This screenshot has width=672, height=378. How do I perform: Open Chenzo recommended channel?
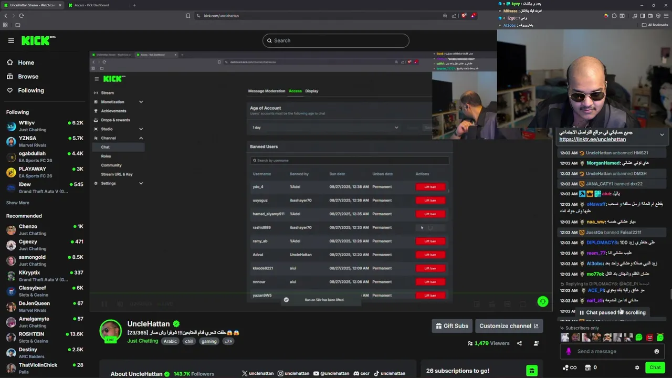click(45, 229)
